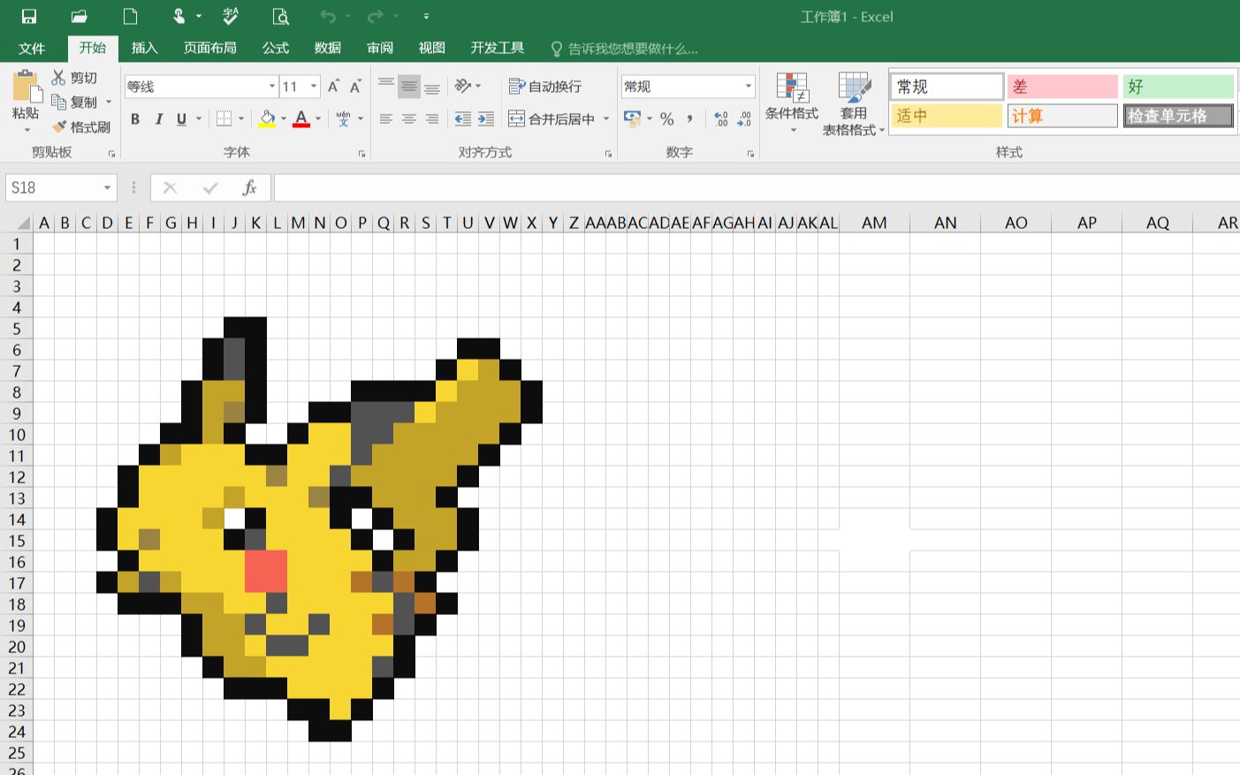This screenshot has height=775, width=1240.
Task: Click the Cut (剪切) scissors icon
Action: [59, 78]
